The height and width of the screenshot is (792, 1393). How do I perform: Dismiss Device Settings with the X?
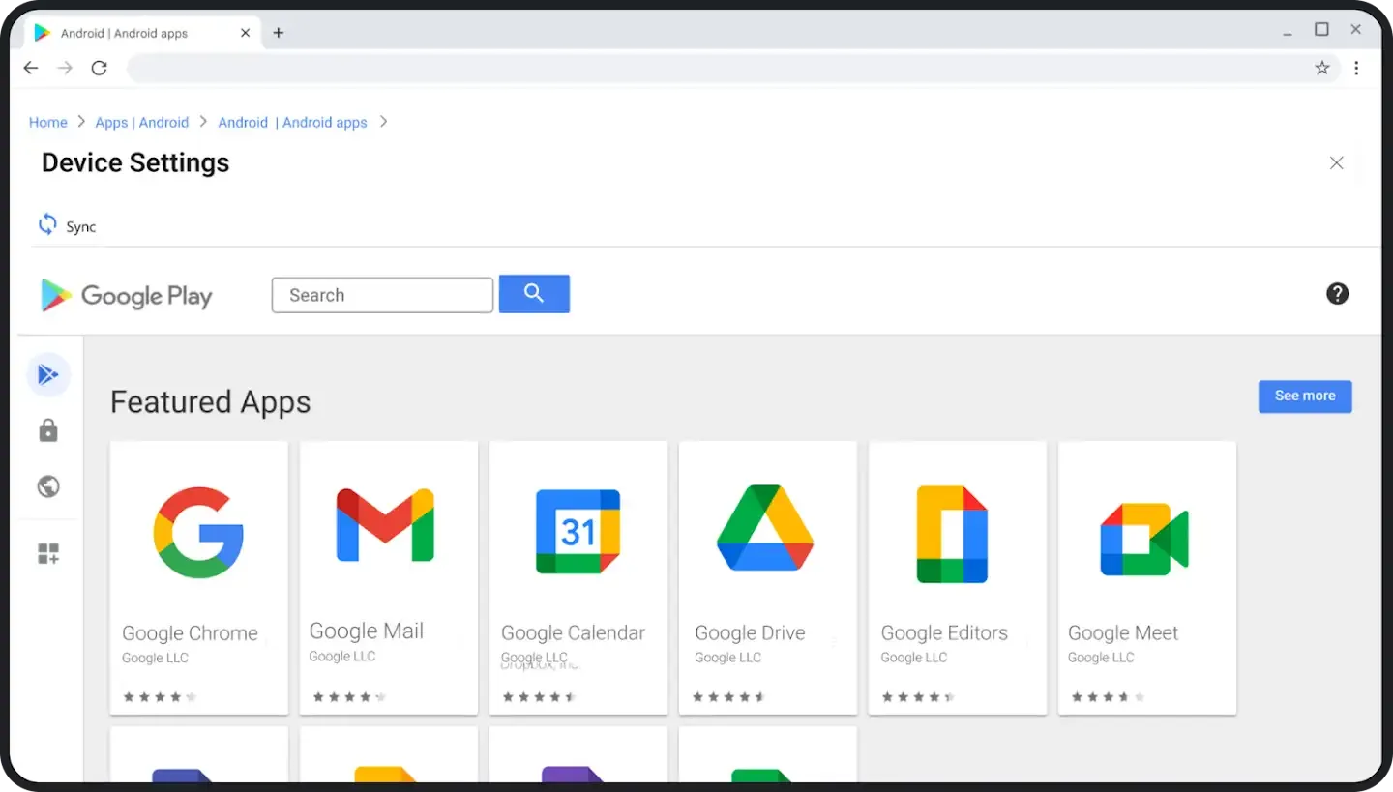pos(1336,162)
